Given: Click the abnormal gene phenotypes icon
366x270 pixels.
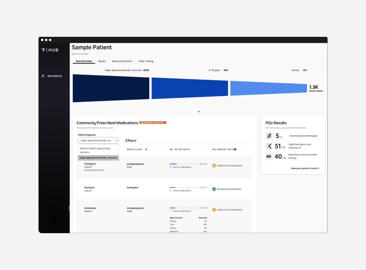Looking at the screenshot, I should point(269,136).
